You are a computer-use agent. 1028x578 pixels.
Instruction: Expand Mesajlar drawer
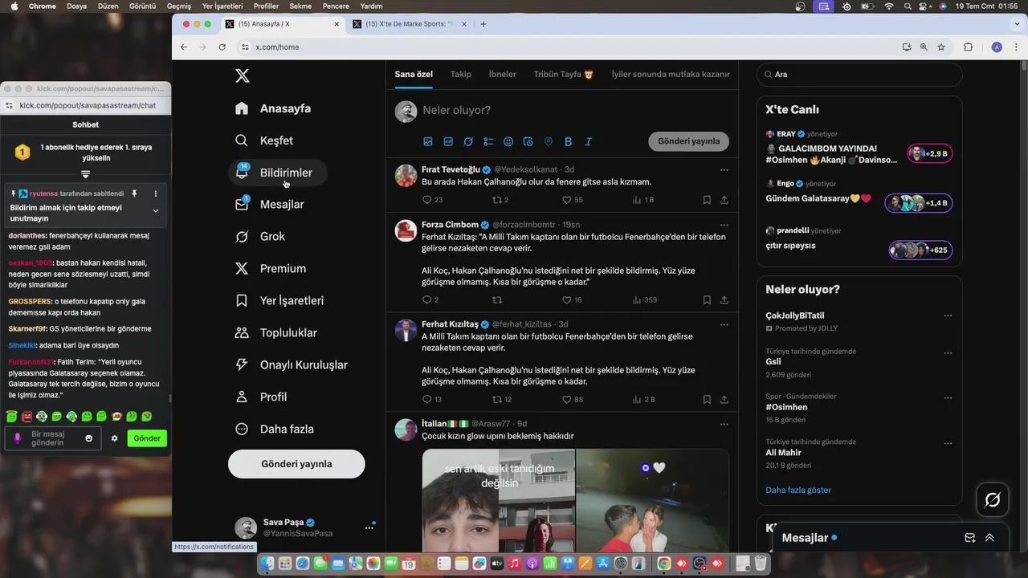989,538
